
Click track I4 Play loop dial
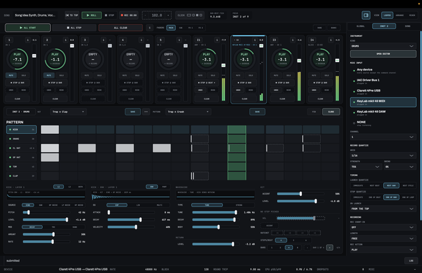pos(320,59)
